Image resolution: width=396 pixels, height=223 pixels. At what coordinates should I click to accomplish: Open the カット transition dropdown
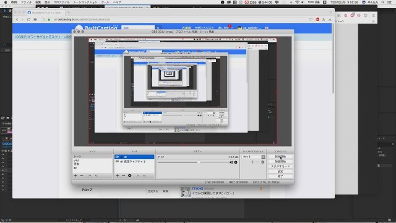pos(253,157)
